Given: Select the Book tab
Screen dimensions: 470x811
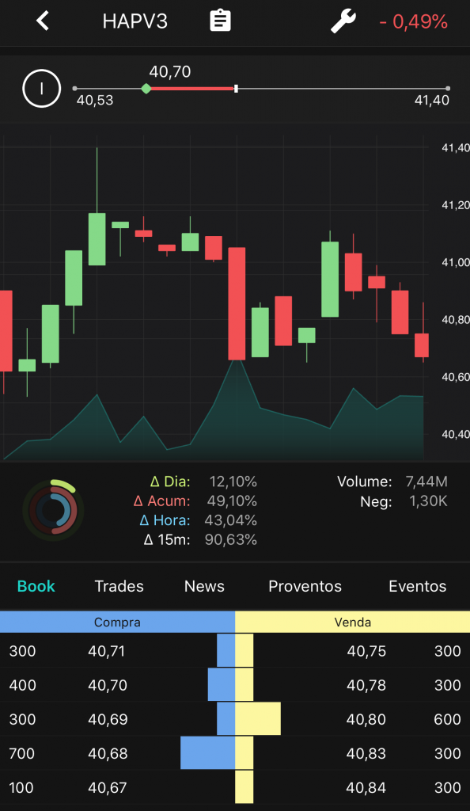Looking at the screenshot, I should 36,586.
